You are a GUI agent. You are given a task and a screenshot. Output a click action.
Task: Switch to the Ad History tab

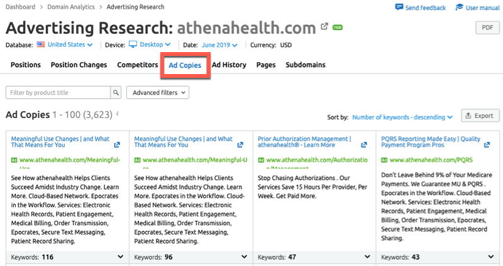[229, 65]
